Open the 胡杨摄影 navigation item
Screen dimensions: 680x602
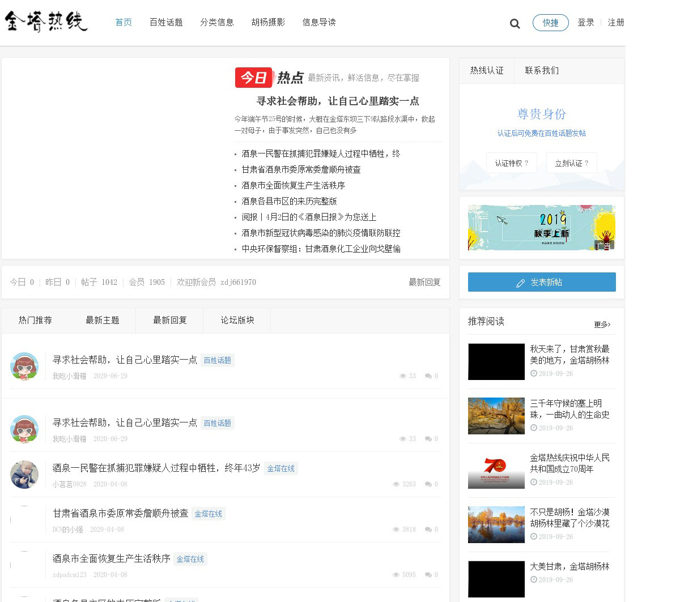(x=268, y=23)
